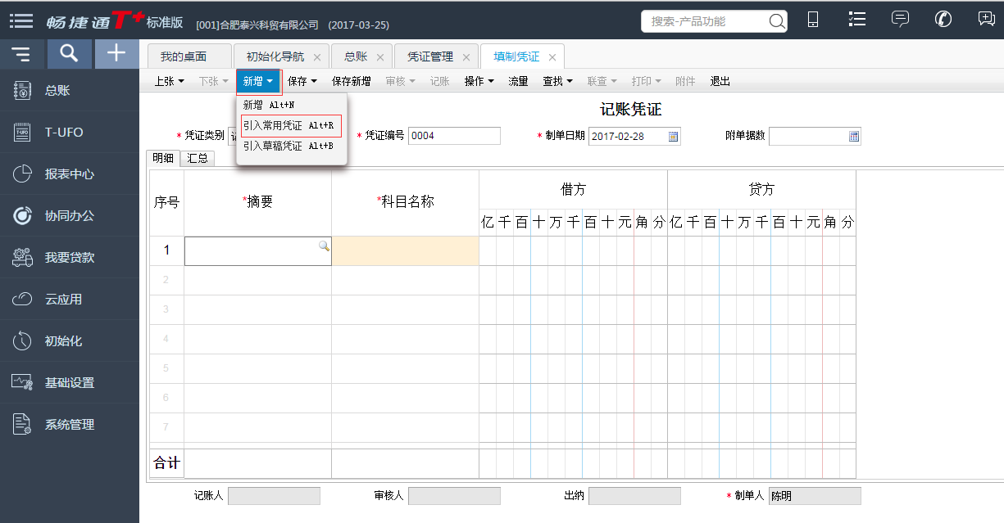Image resolution: width=1004 pixels, height=523 pixels.
Task: Click the 保存新增 button
Action: tap(351, 81)
